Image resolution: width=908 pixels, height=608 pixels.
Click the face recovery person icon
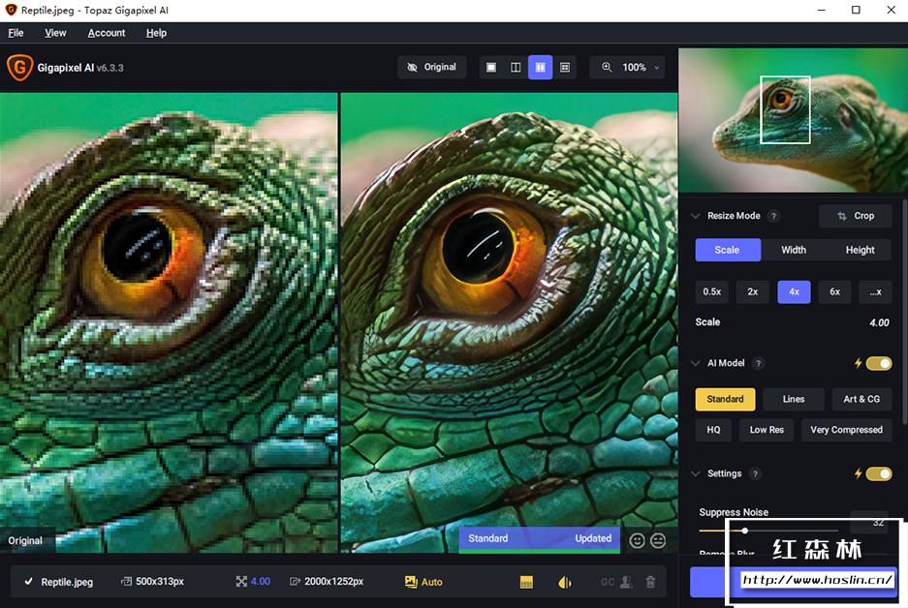pyautogui.click(x=626, y=582)
